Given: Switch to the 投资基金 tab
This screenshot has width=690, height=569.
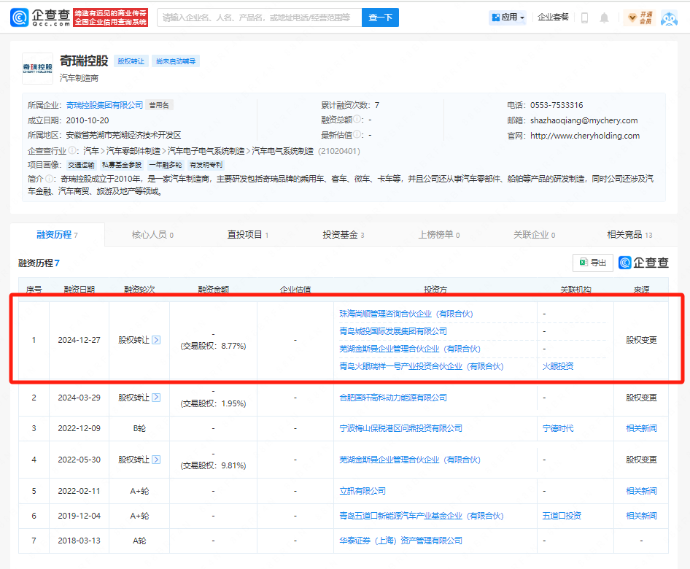Looking at the screenshot, I should coord(343,235).
